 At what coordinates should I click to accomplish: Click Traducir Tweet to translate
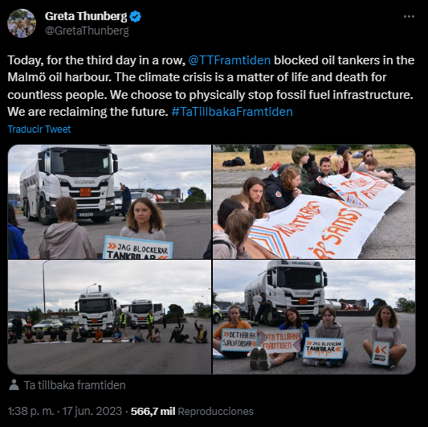pyautogui.click(x=39, y=129)
